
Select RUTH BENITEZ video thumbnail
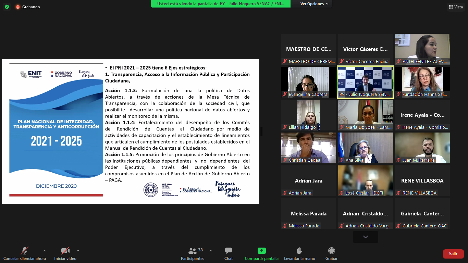tap(422, 49)
